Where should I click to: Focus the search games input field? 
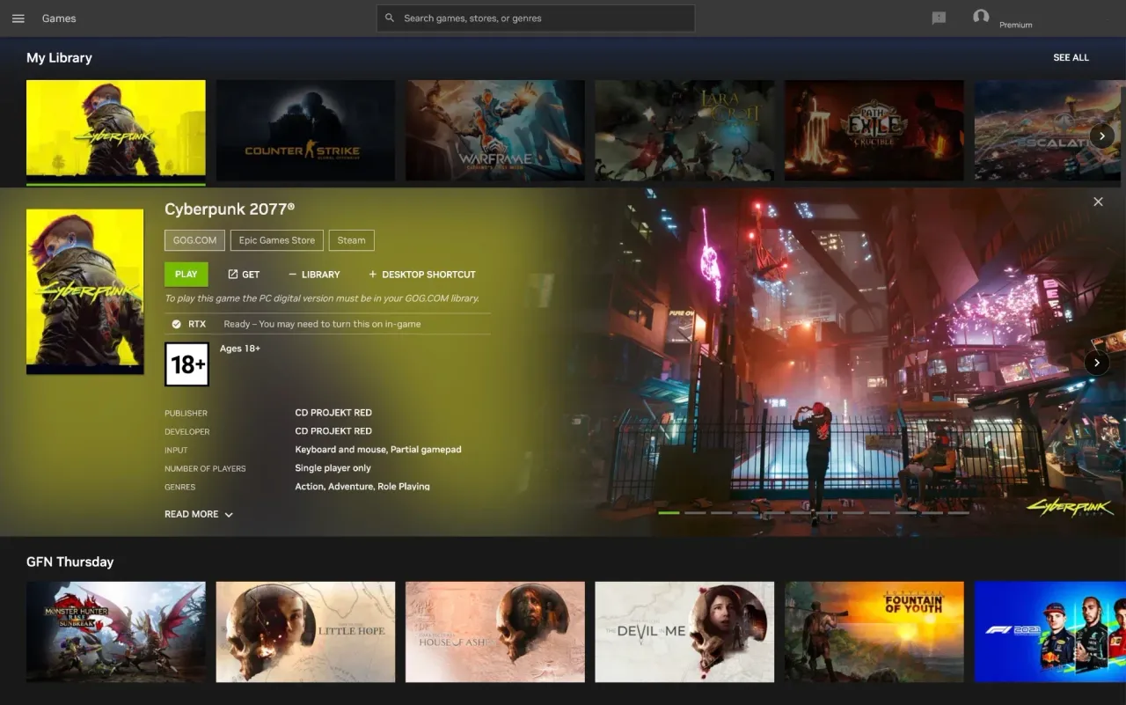coord(536,18)
